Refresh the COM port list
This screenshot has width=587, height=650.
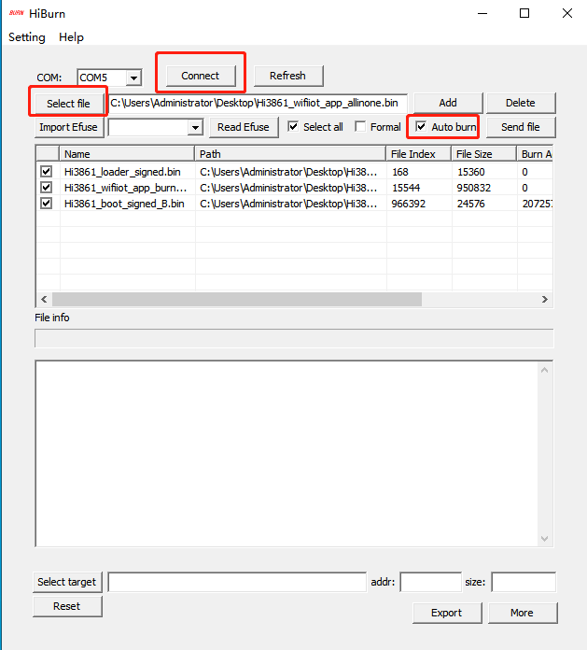click(x=287, y=76)
